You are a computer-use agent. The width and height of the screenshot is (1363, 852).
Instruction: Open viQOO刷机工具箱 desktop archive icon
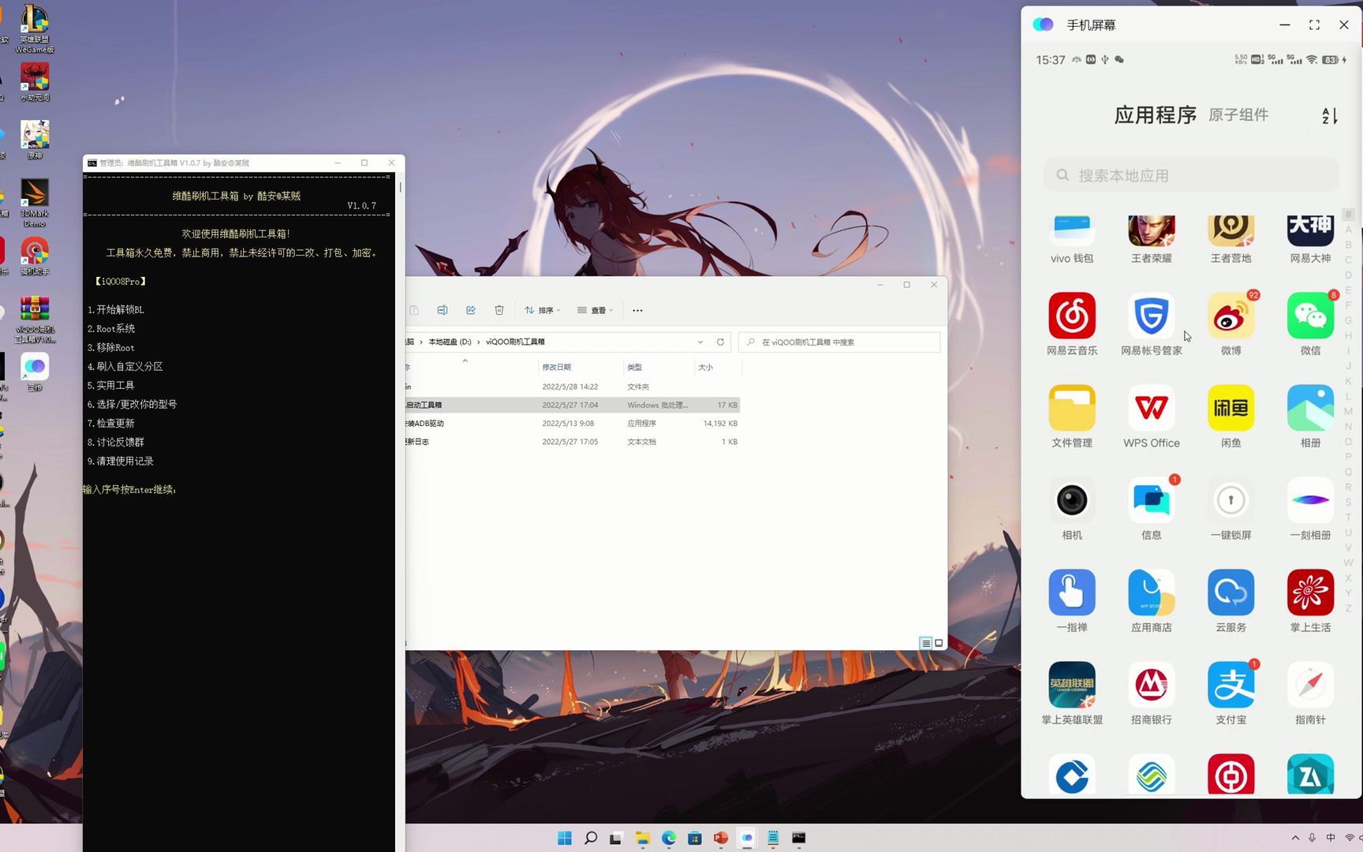coord(35,319)
